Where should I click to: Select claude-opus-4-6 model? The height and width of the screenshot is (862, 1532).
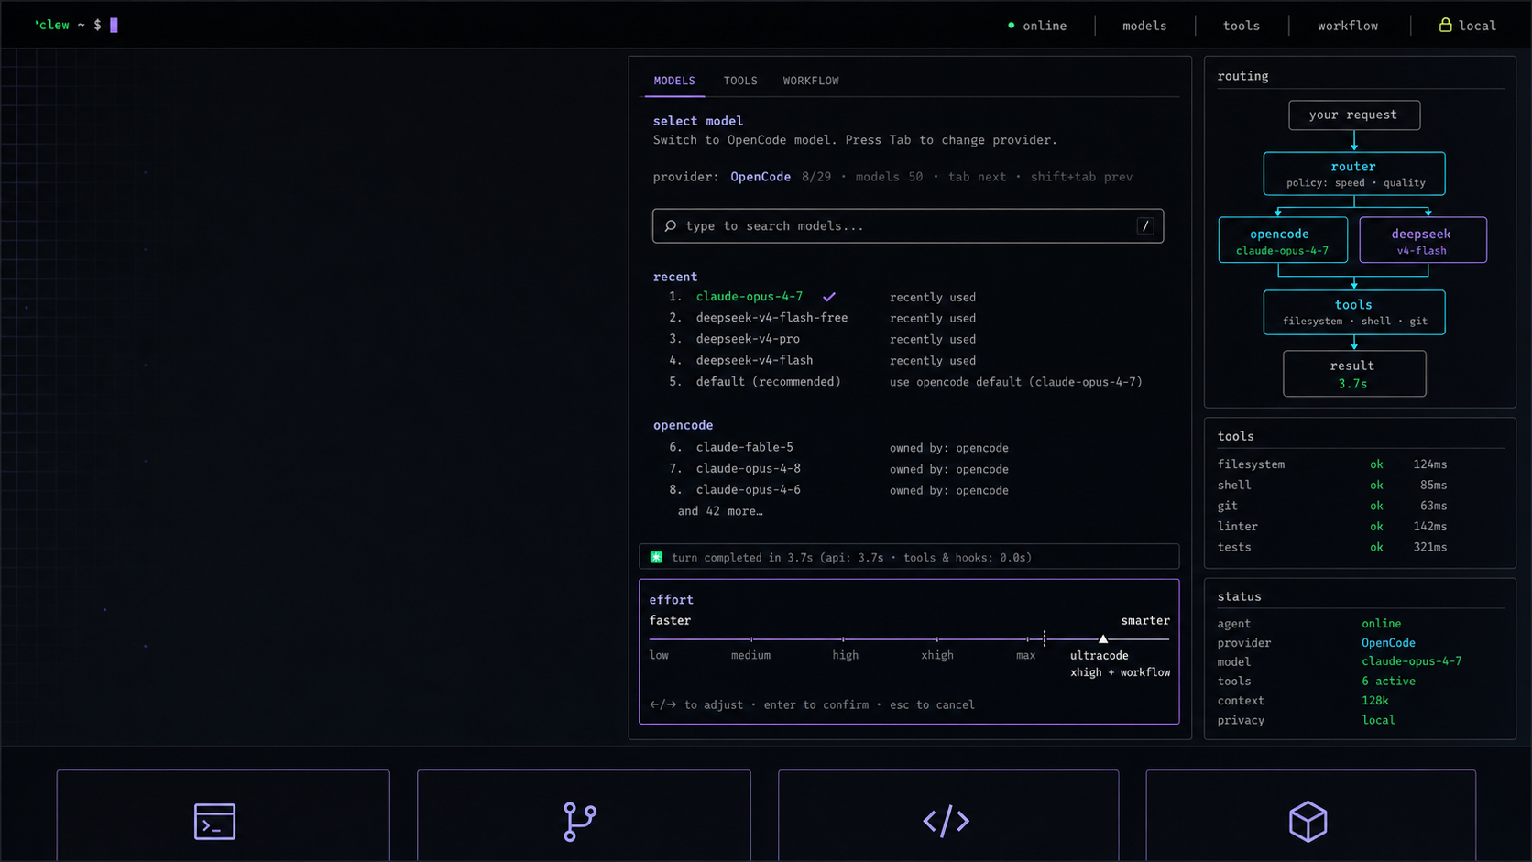(x=749, y=489)
